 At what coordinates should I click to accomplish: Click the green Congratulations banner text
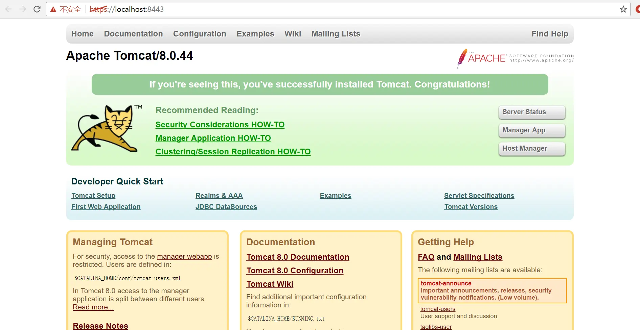click(x=320, y=84)
